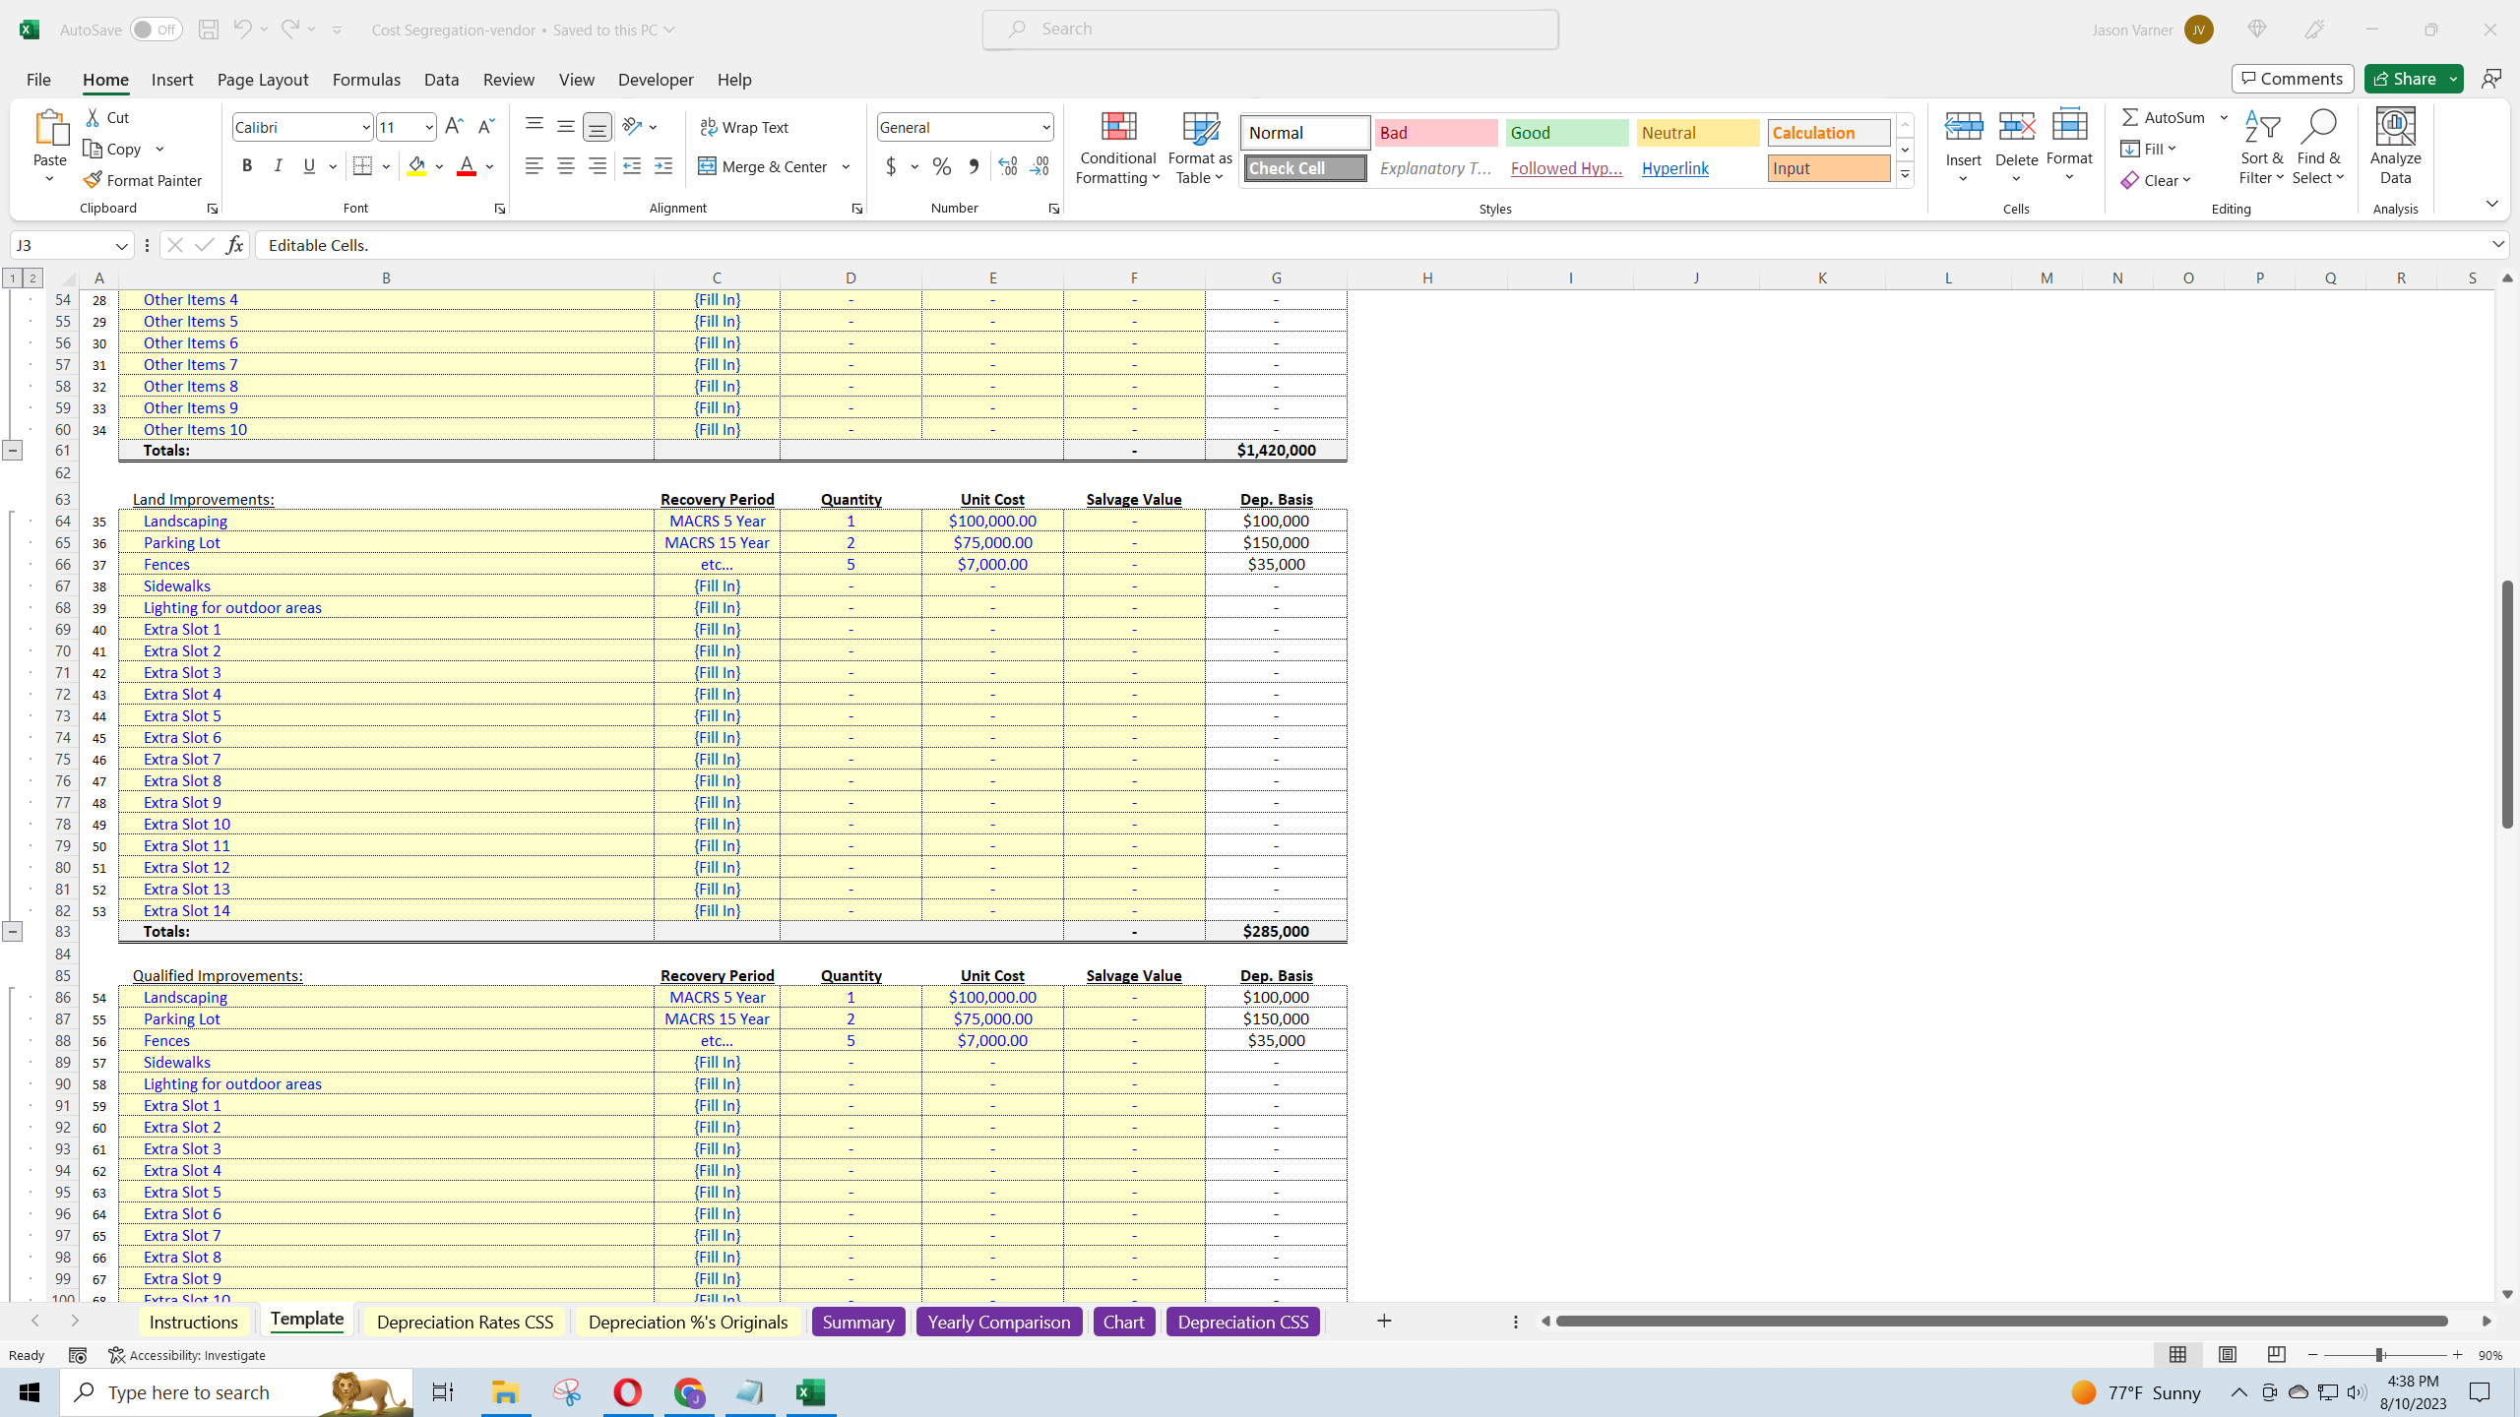Select the Bad cell style

(x=1436, y=133)
